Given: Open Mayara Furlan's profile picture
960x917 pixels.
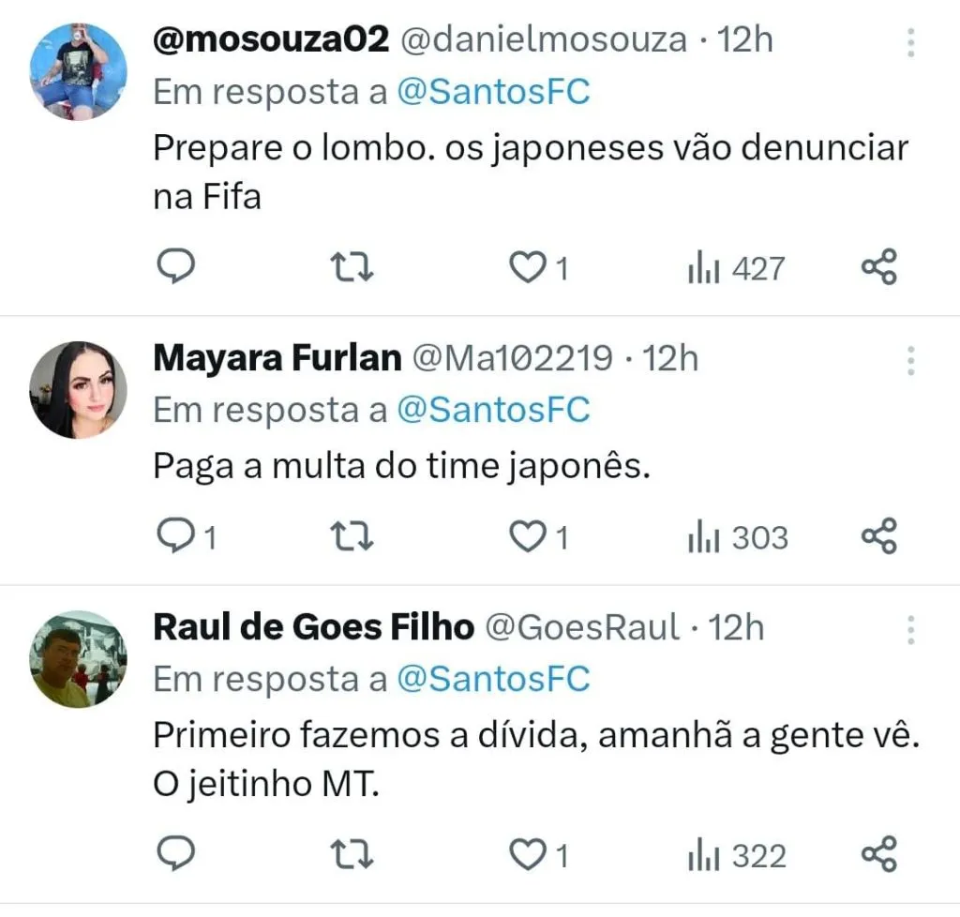Looking at the screenshot, I should [x=78, y=389].
